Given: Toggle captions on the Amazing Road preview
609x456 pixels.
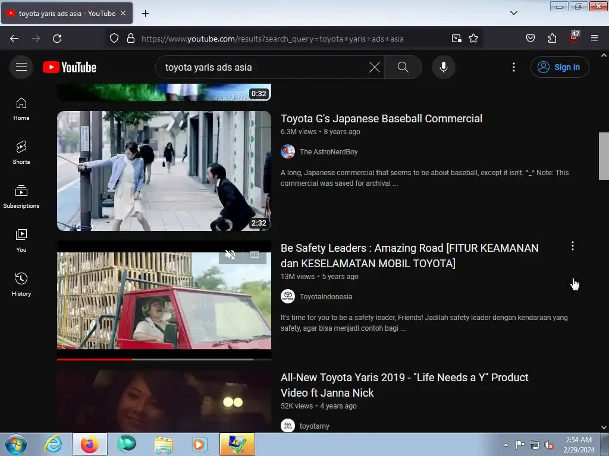Looking at the screenshot, I should (x=255, y=255).
